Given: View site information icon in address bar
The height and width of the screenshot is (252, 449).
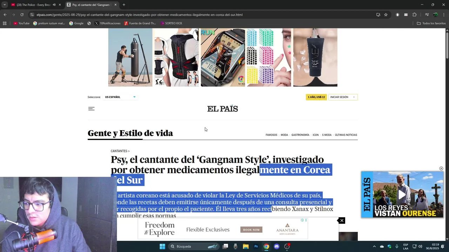Looking at the screenshot, I should (32, 15).
